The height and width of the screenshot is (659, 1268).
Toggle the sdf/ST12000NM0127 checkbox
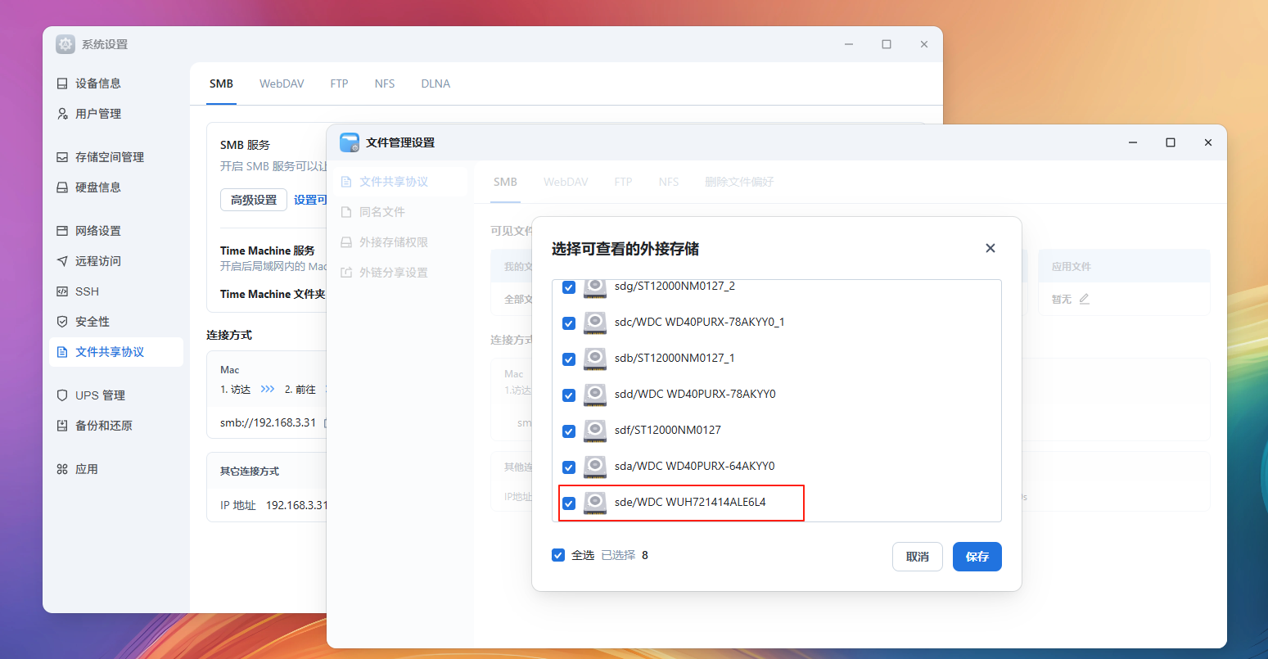click(569, 431)
